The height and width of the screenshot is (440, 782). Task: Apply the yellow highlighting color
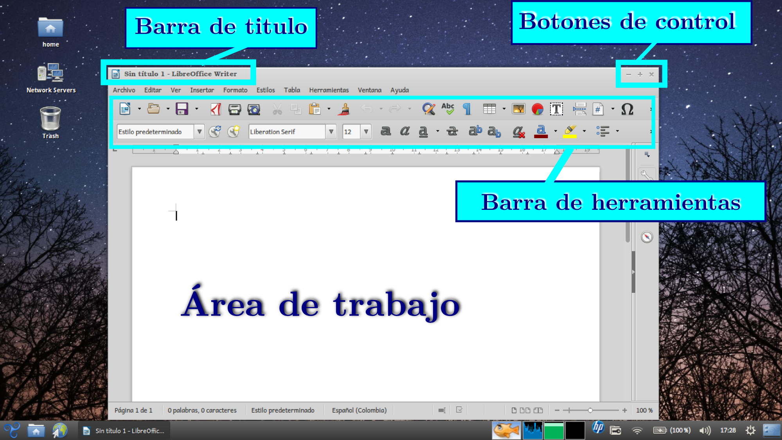point(570,132)
